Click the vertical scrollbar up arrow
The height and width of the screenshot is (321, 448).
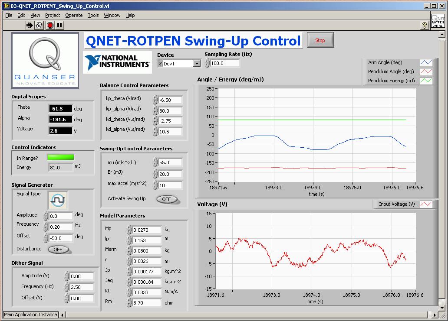442,35
